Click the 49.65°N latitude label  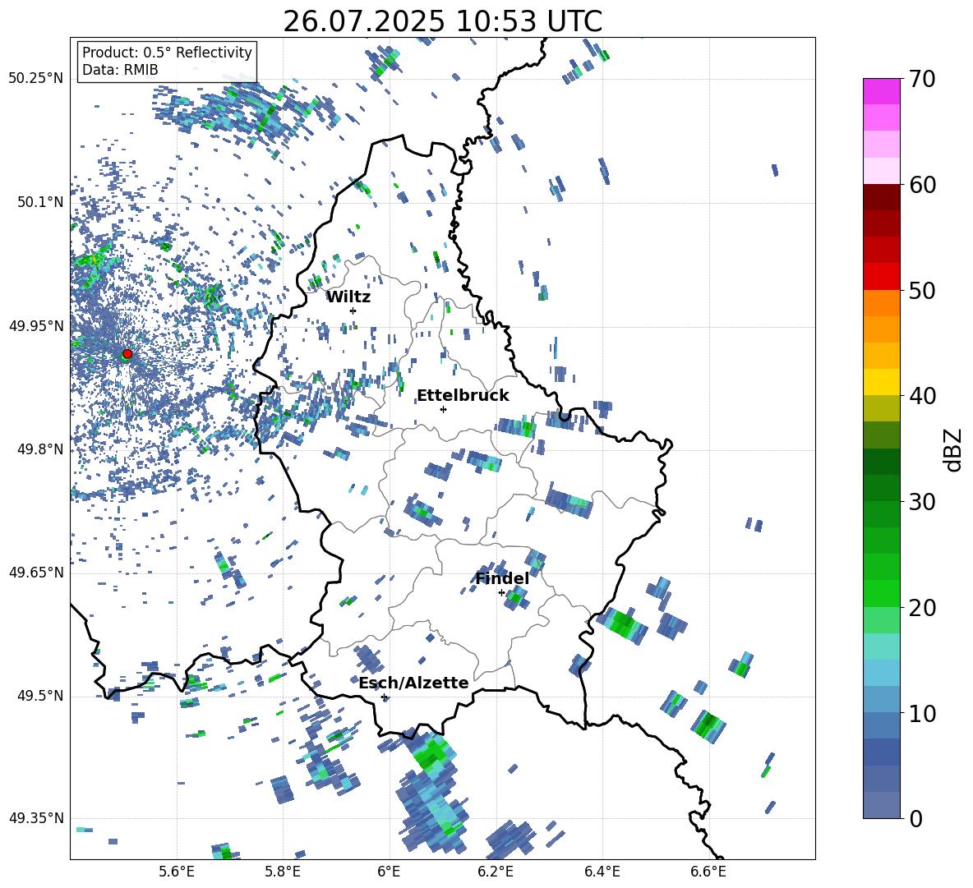36,573
